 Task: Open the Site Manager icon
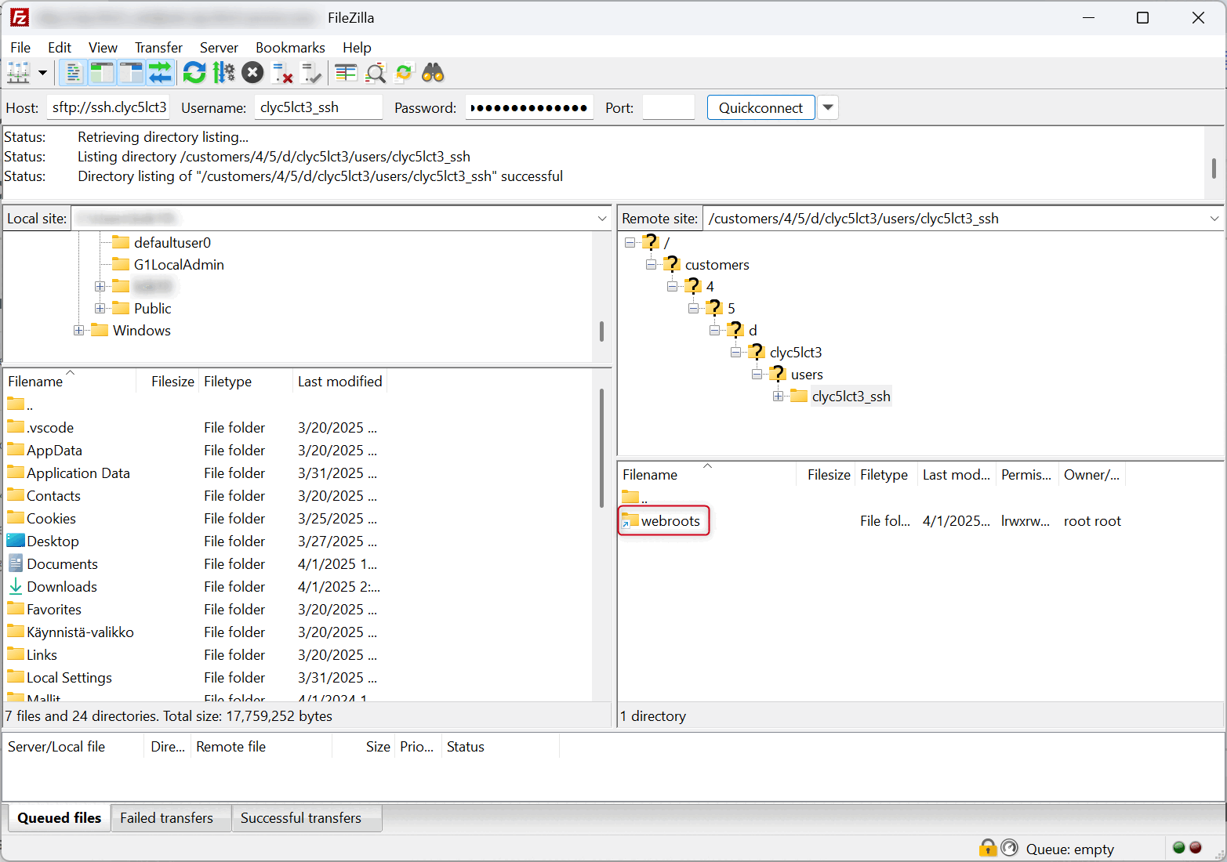coord(18,74)
